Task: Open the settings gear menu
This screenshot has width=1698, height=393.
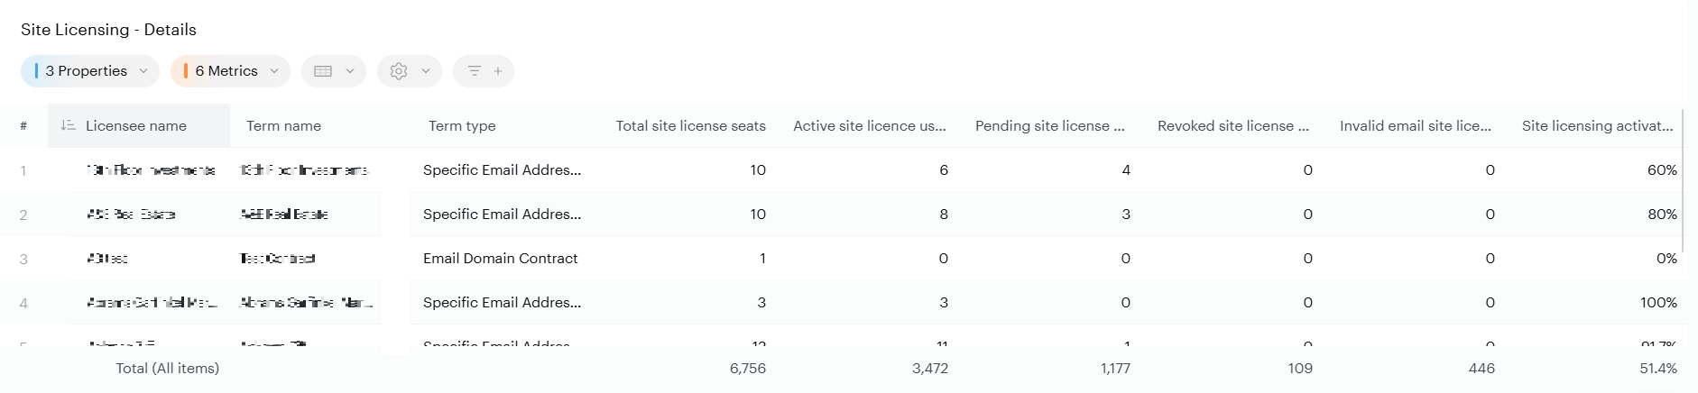Action: pos(409,71)
